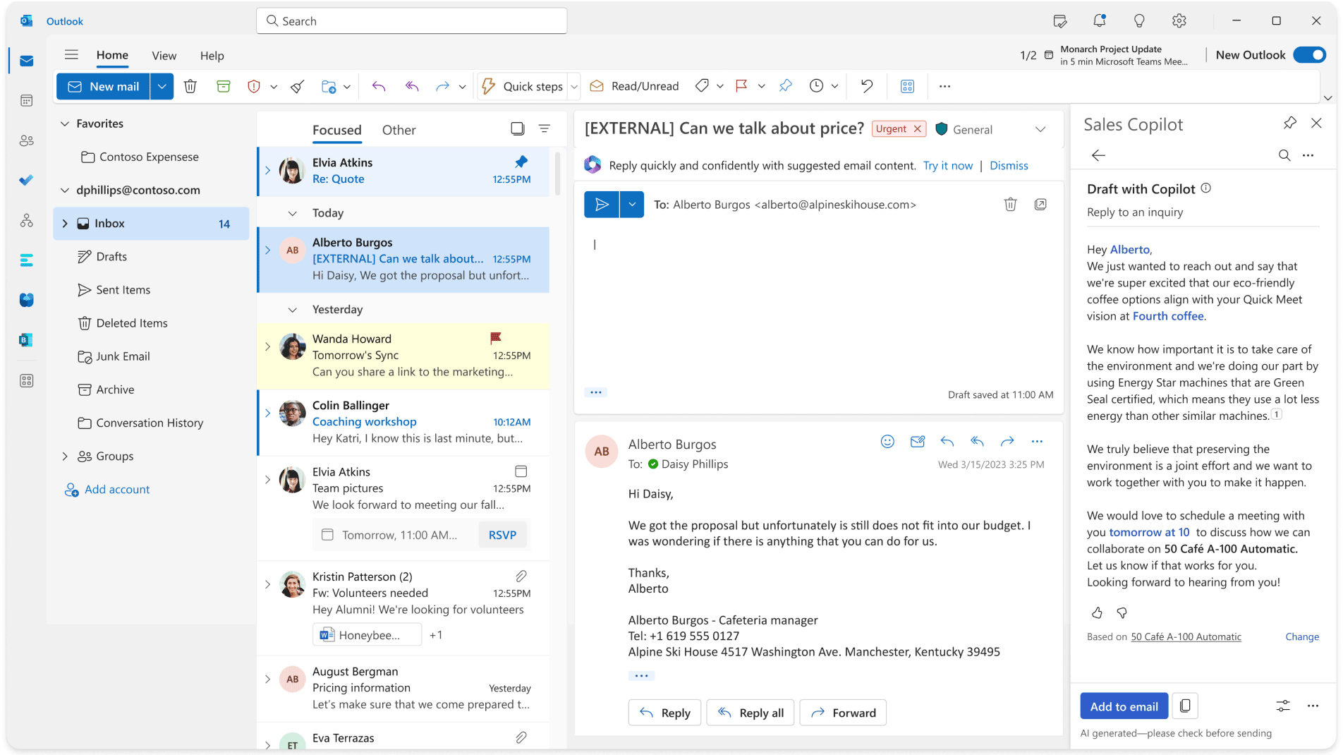
Task: Undo last action with the undo arrow
Action: point(866,86)
